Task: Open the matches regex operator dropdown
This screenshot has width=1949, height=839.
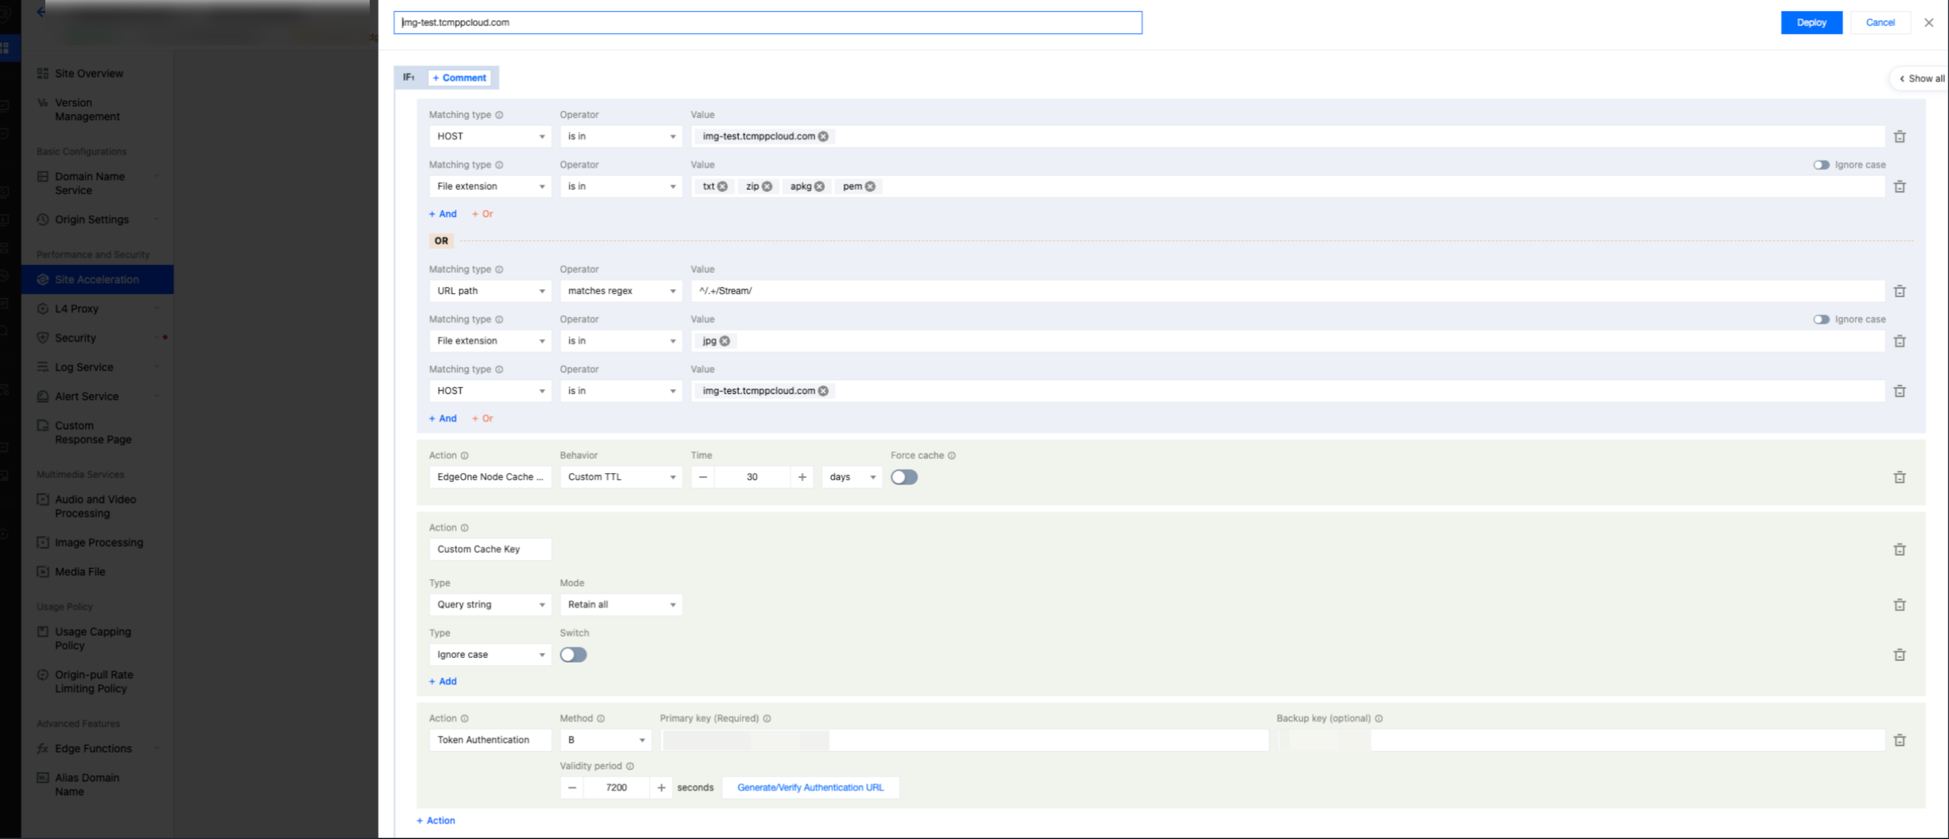Action: (x=620, y=291)
